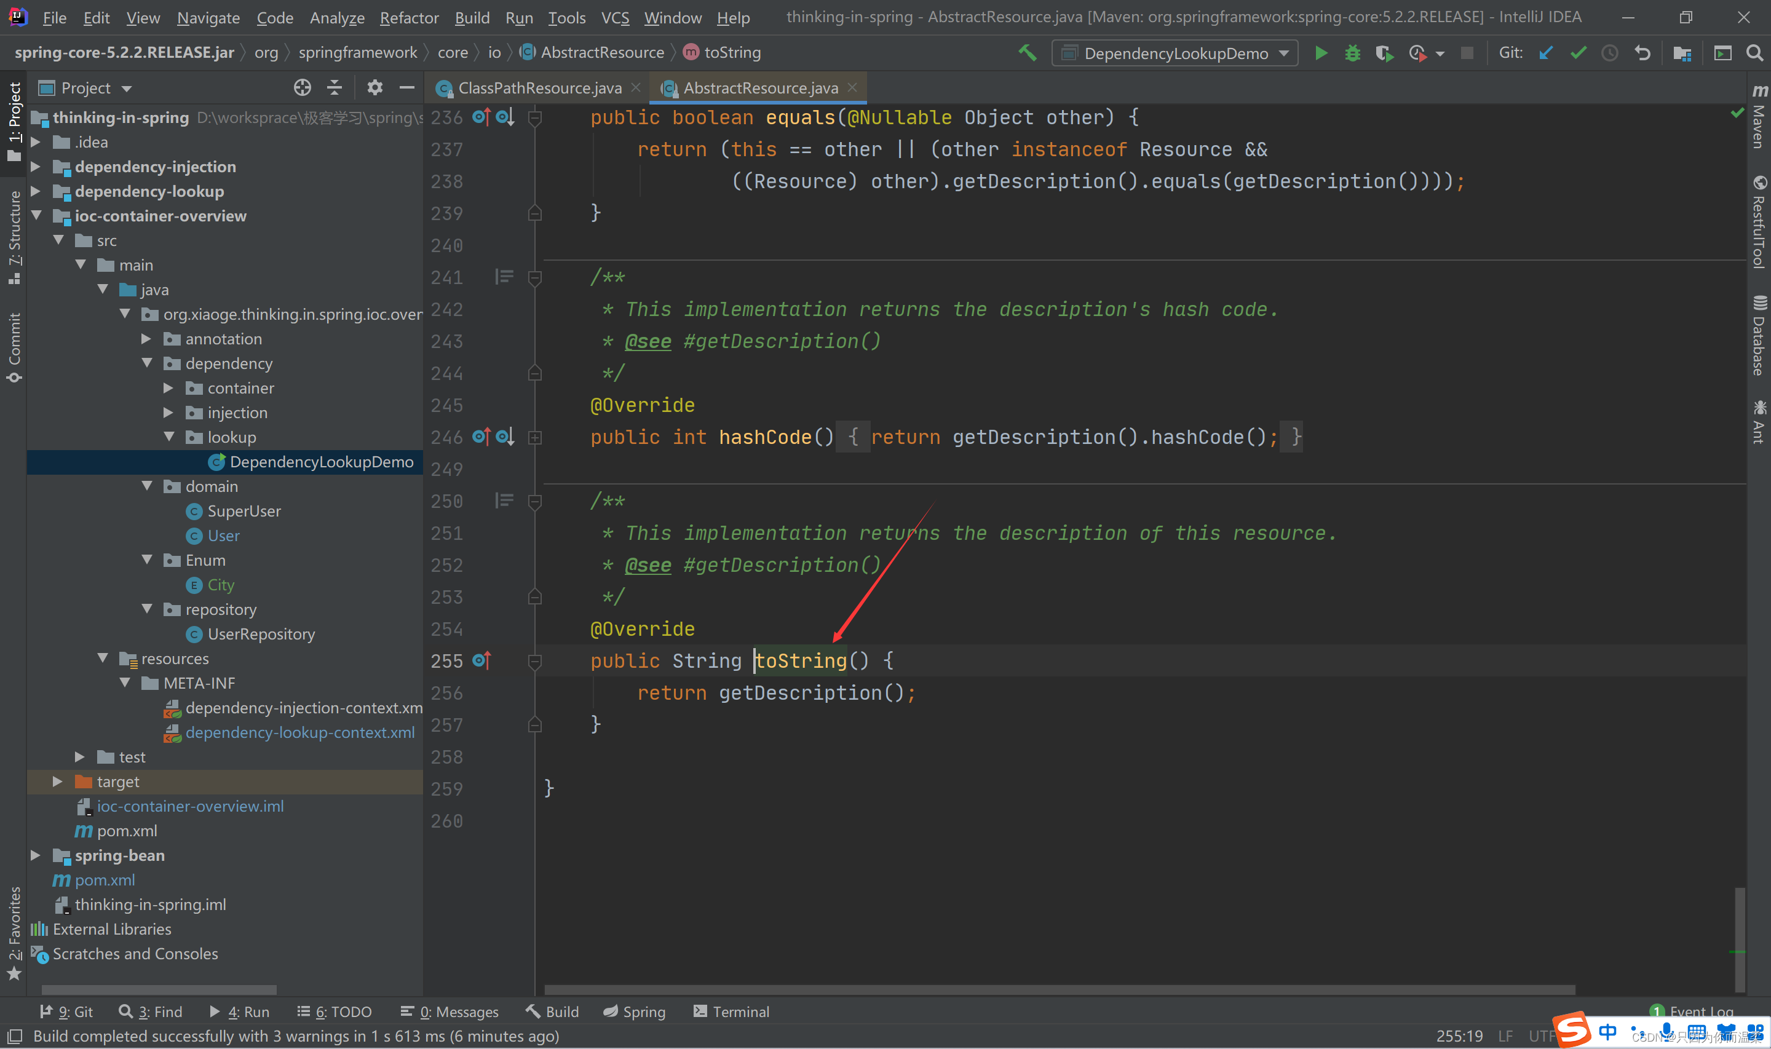Image resolution: width=1771 pixels, height=1049 pixels.
Task: Switch to ClassPathResource.java tab
Action: pos(539,88)
